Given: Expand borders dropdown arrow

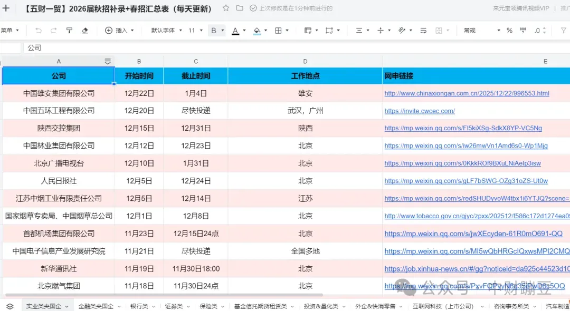Looking at the screenshot, I should [287, 31].
